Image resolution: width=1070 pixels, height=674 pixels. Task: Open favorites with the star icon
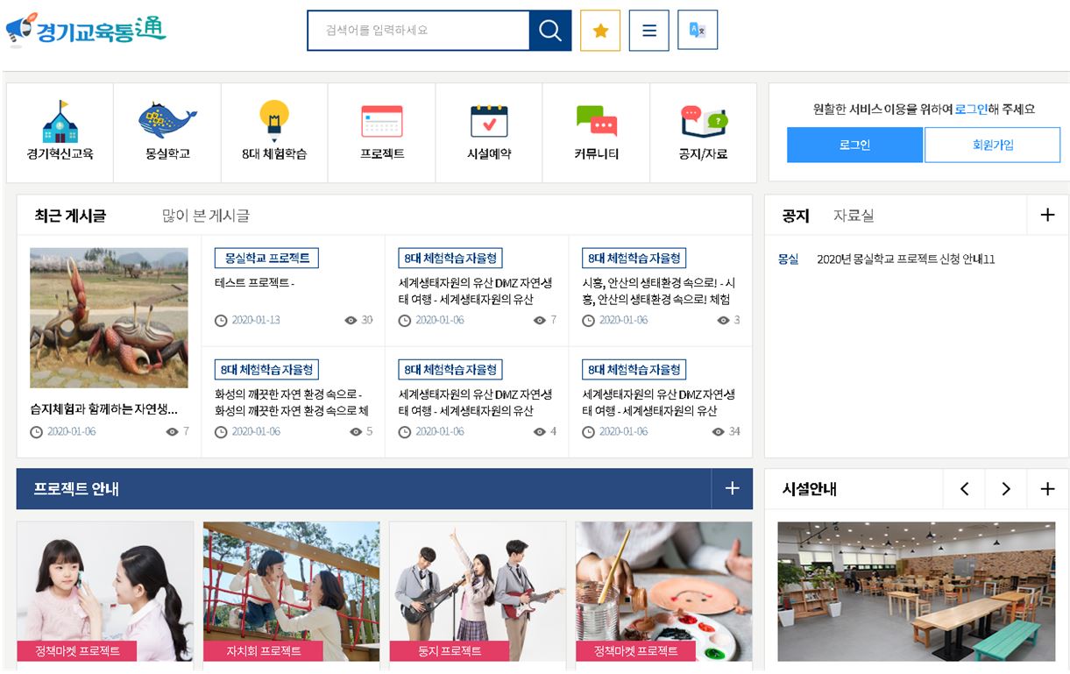pos(600,31)
